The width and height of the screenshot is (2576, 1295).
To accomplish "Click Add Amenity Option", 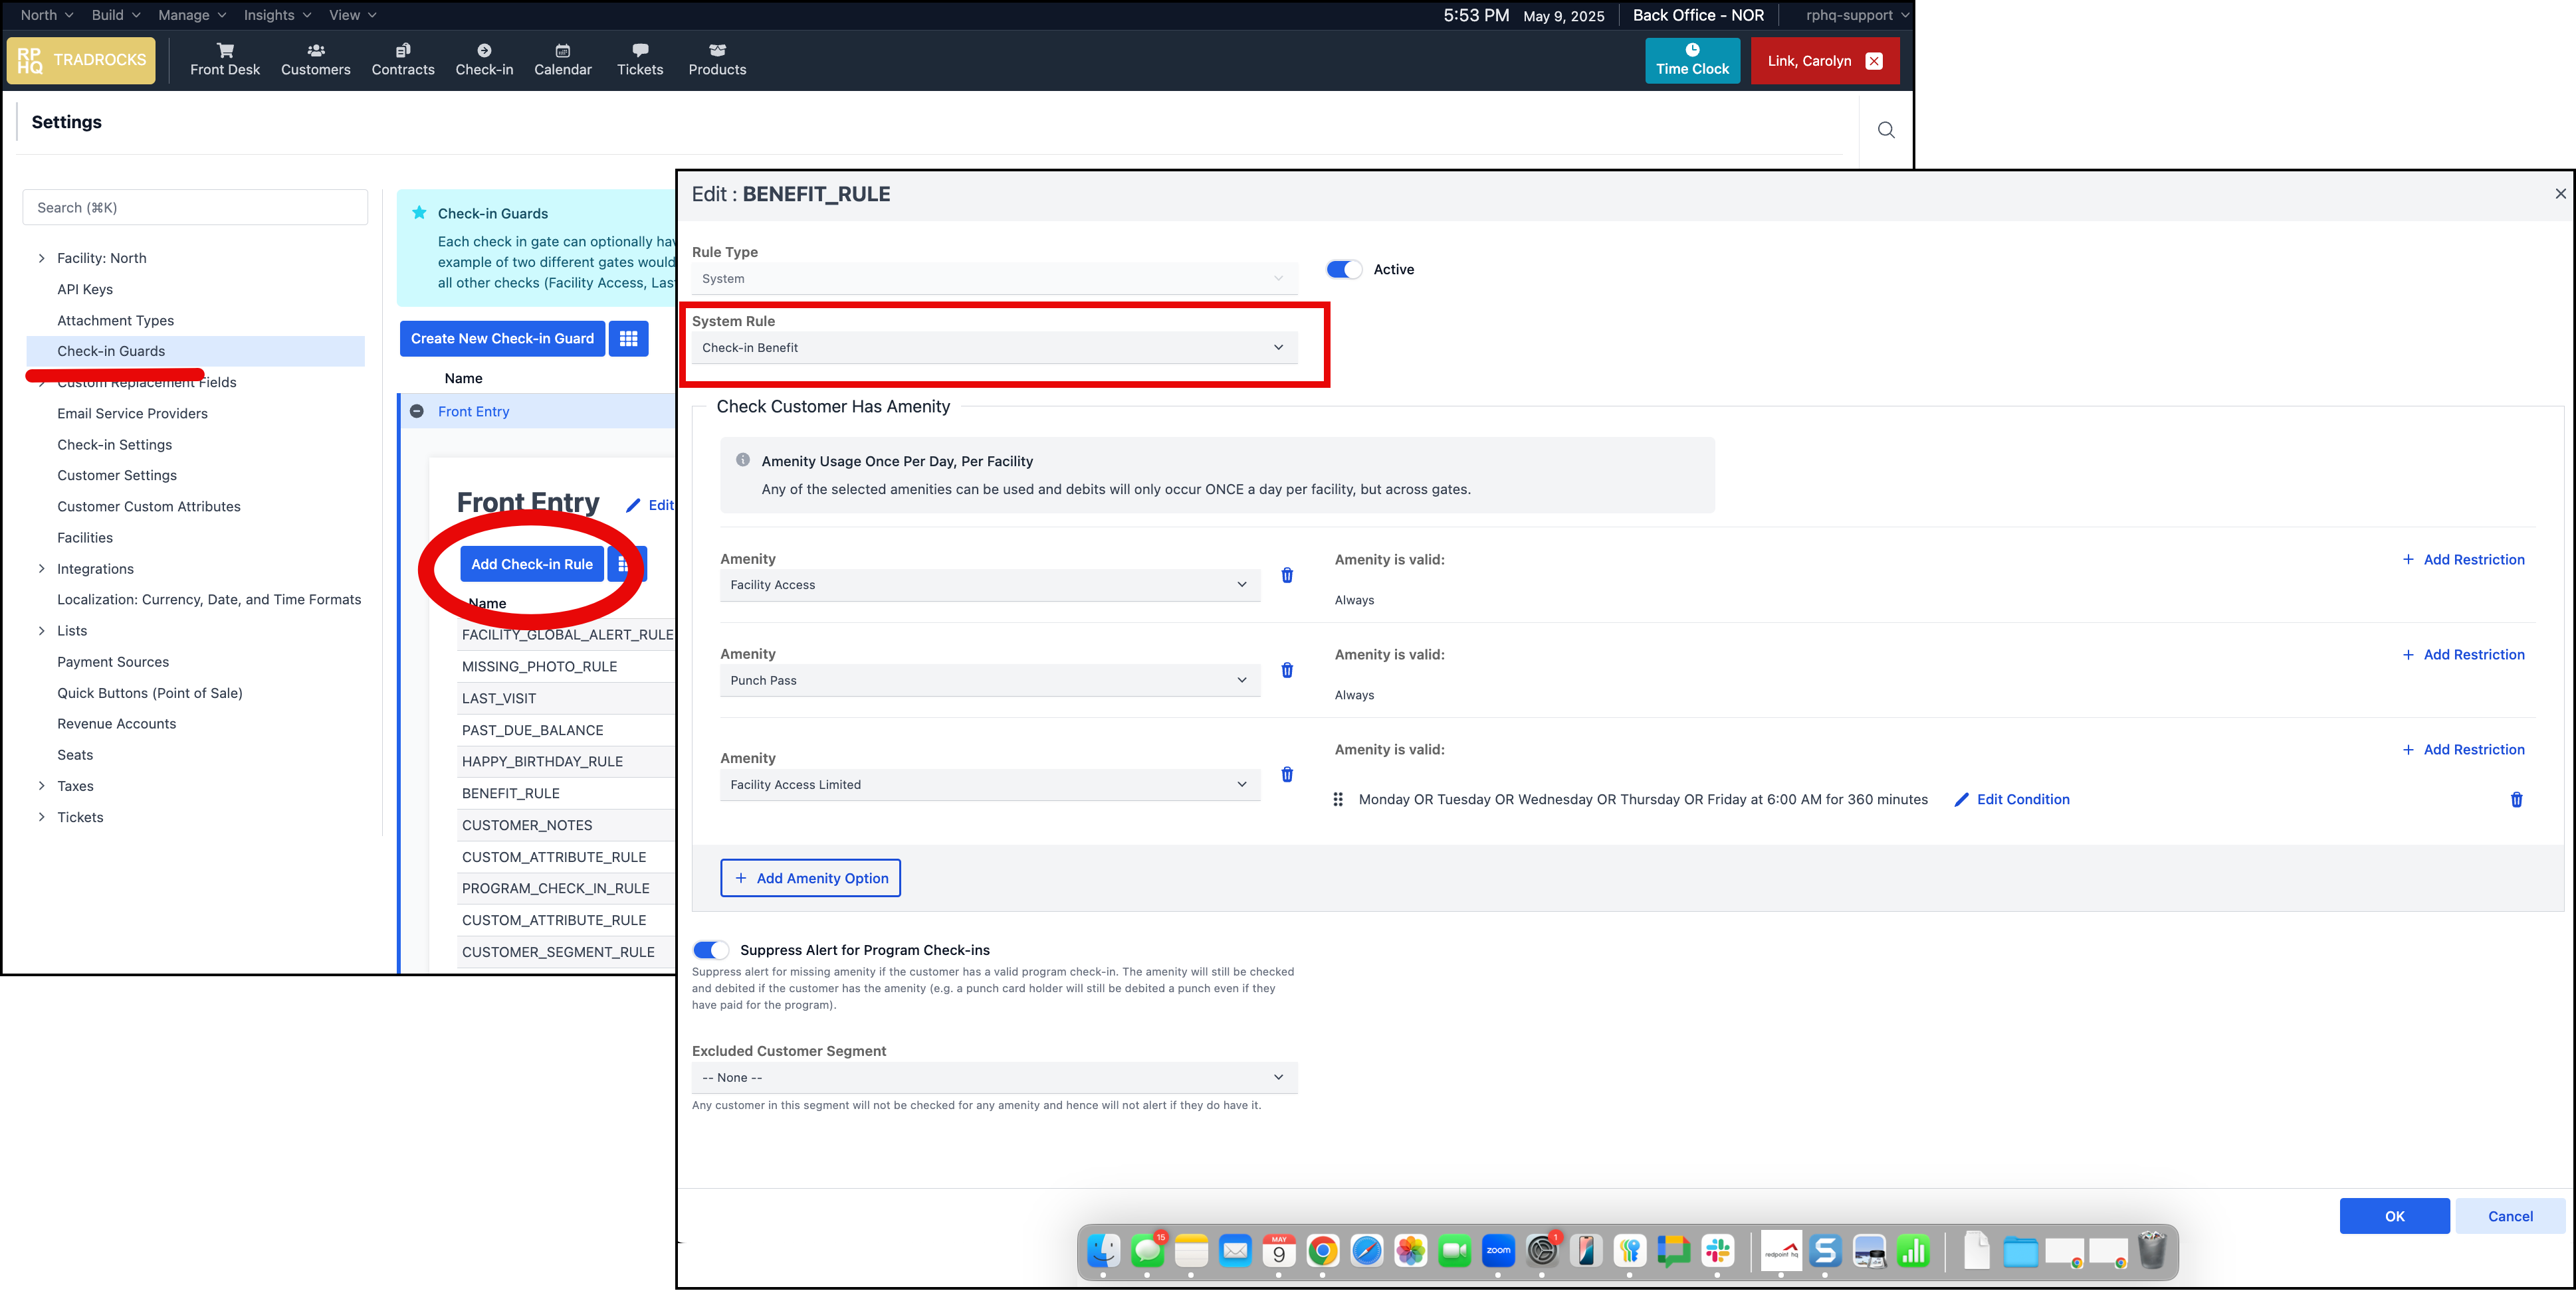I will click(810, 879).
